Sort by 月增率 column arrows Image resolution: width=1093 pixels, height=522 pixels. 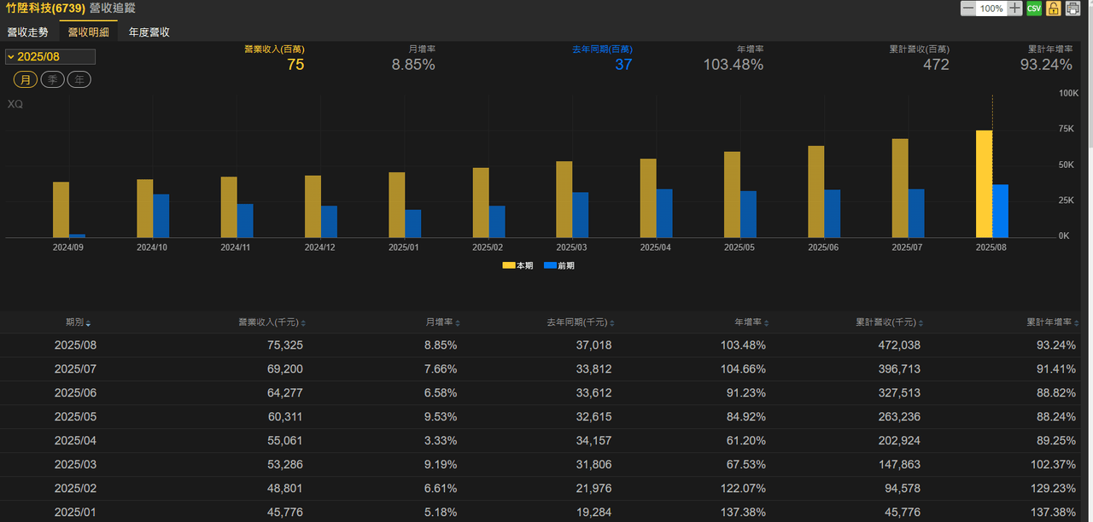click(458, 323)
